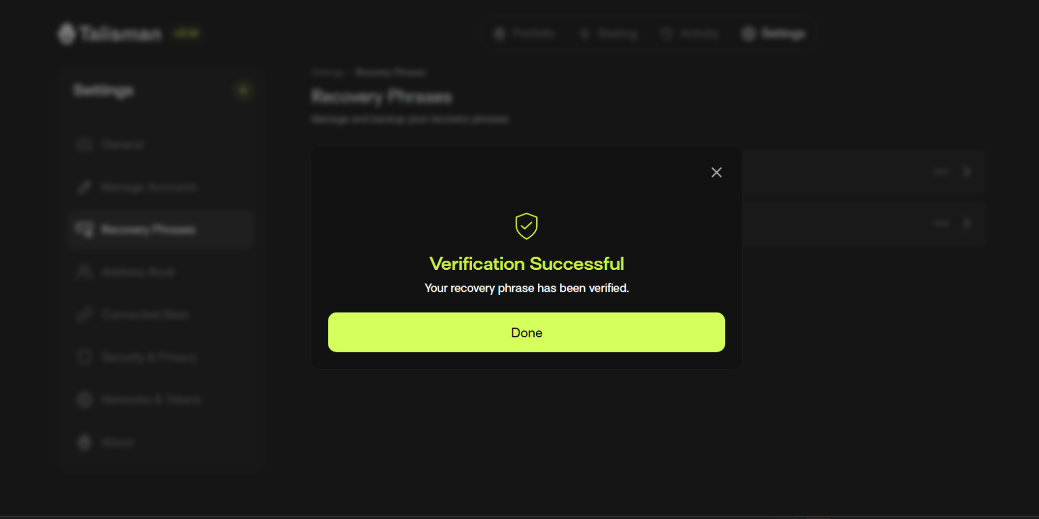Image resolution: width=1039 pixels, height=519 pixels.
Task: Click the Security & Privacy shield icon
Action: [85, 358]
